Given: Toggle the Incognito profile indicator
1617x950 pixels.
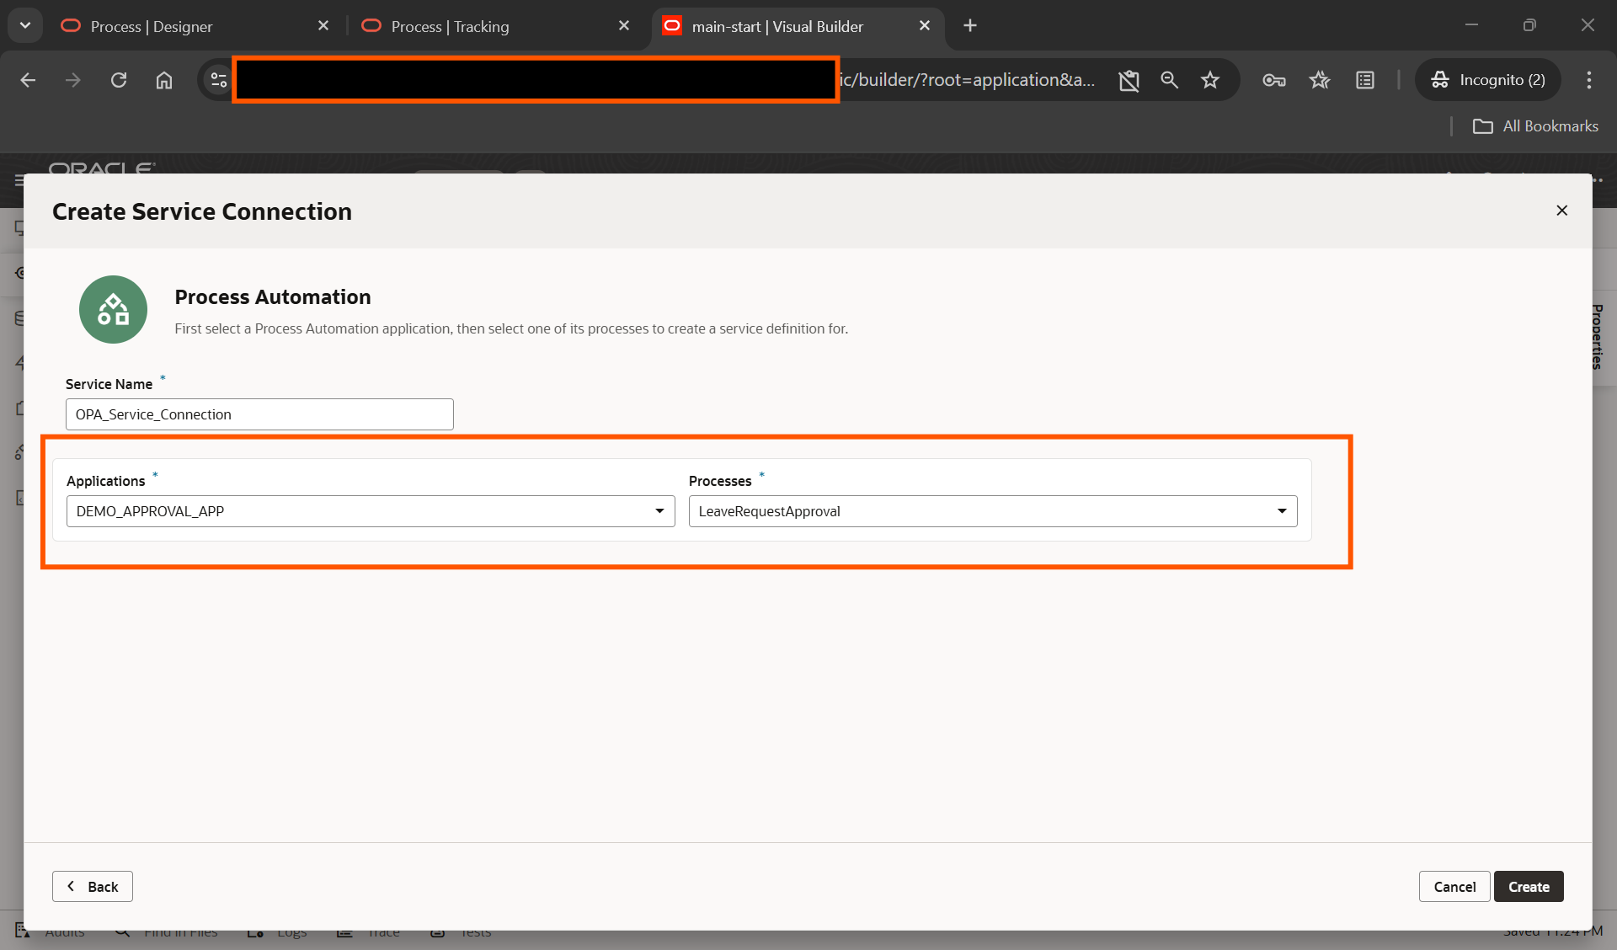Looking at the screenshot, I should click(x=1487, y=80).
